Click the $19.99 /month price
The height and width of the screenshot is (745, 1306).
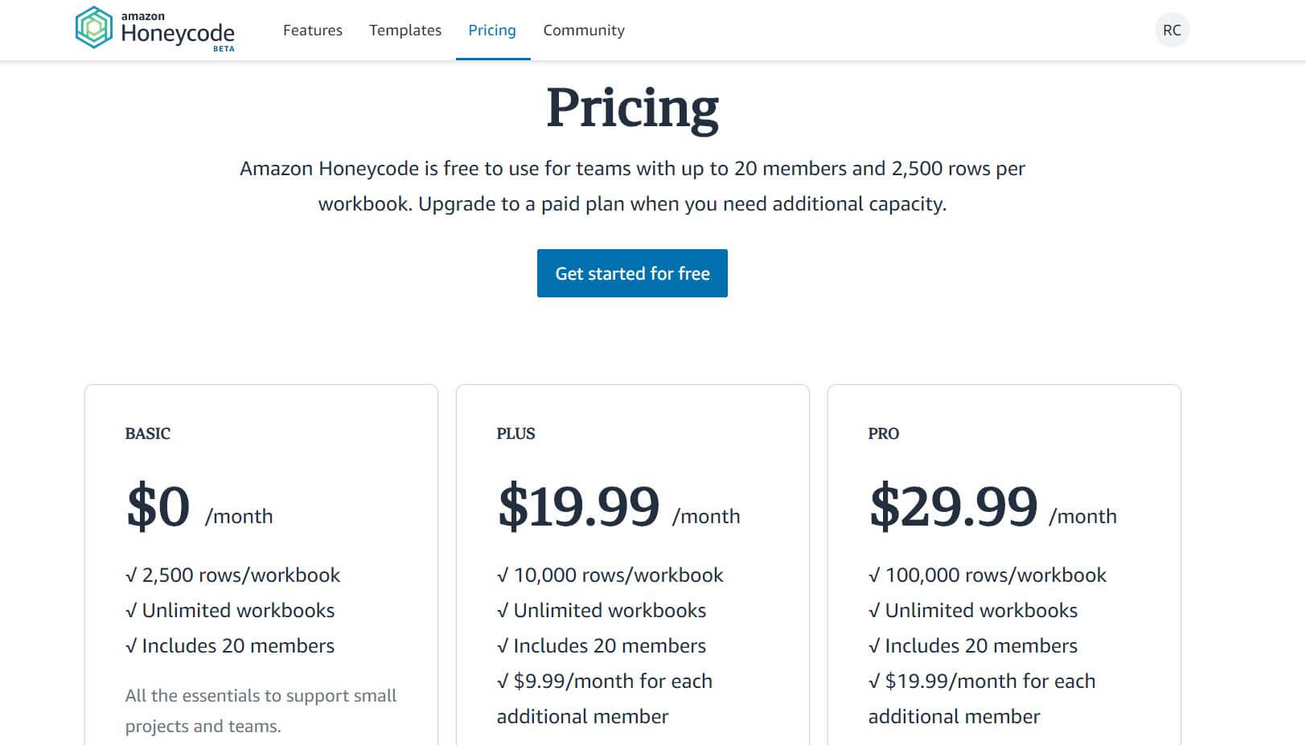pos(618,507)
